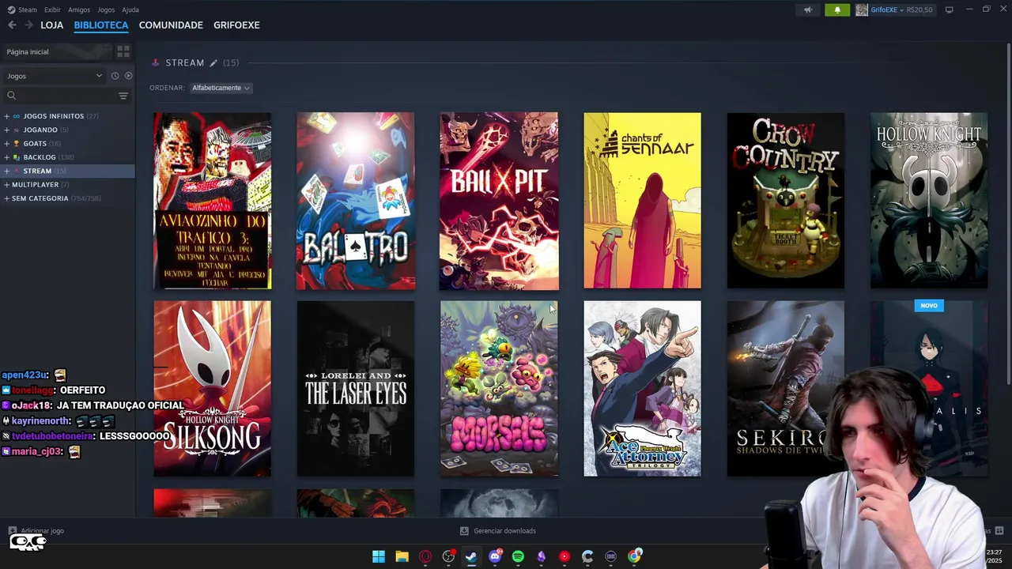
Task: Expand the SEM CATEGORIA collection
Action: [x=6, y=198]
